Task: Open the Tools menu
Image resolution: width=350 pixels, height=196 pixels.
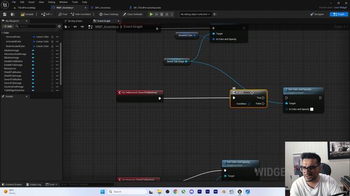Action: pyautogui.click(x=75, y=2)
